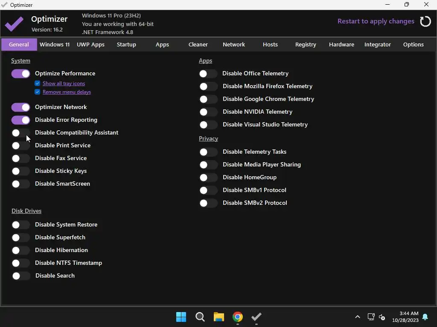Switch to the Registry tab
Viewport: 437px width, 327px height.
306,44
